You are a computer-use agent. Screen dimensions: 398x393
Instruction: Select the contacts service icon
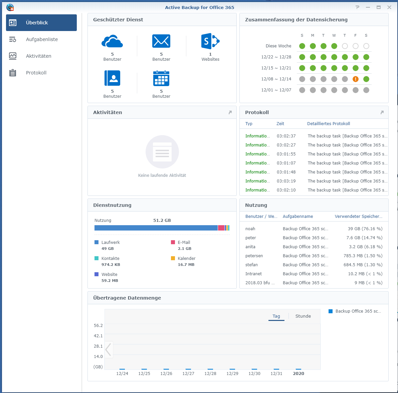pyautogui.click(x=112, y=78)
